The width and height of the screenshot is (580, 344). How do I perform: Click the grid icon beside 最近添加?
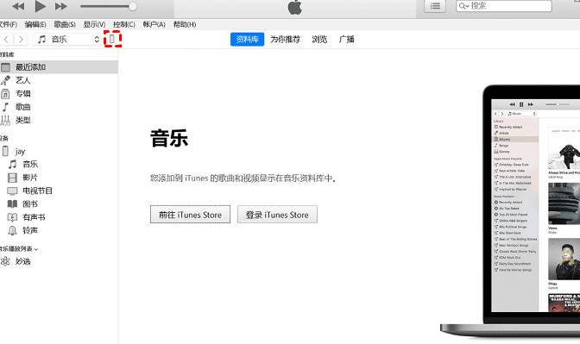pyautogui.click(x=5, y=67)
